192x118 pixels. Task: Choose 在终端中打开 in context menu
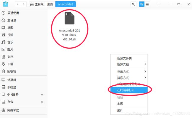129,90
